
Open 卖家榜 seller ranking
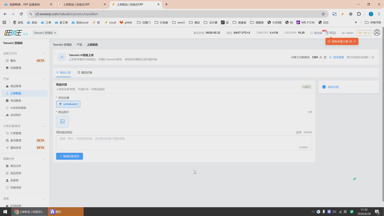coord(25,180)
